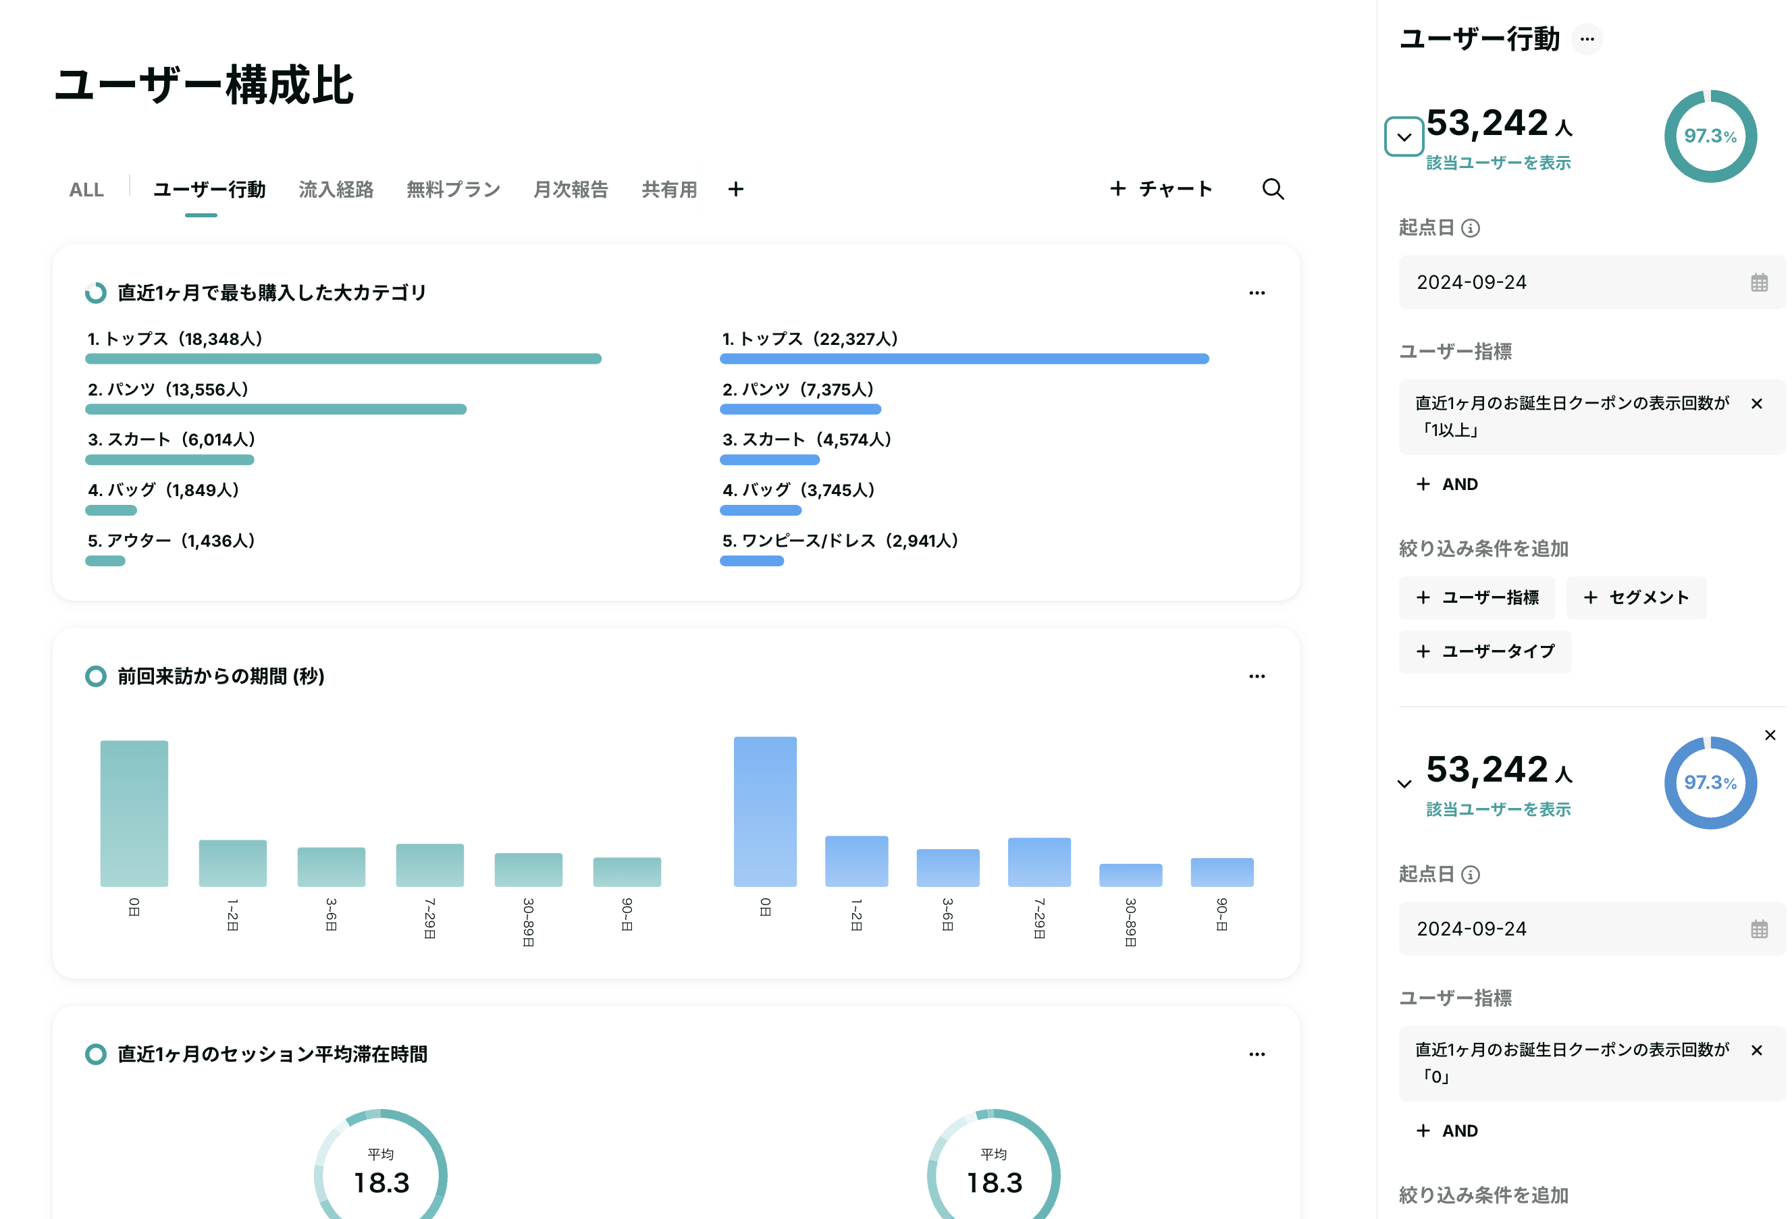Click blue 1-2日 histogram bar
Image resolution: width=1792 pixels, height=1219 pixels.
pyautogui.click(x=856, y=861)
